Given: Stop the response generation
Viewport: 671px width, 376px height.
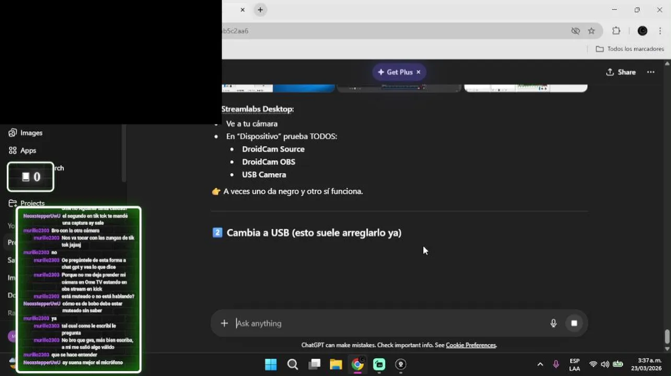Looking at the screenshot, I should click(x=574, y=323).
